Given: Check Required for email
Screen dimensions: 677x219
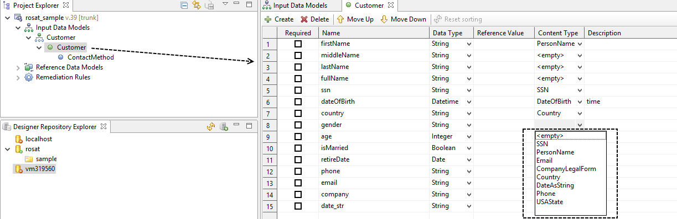Looking at the screenshot, I should click(x=298, y=182).
